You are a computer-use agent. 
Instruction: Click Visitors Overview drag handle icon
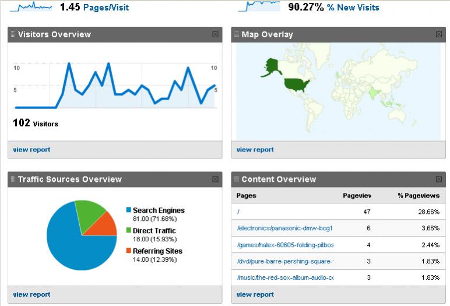point(13,34)
